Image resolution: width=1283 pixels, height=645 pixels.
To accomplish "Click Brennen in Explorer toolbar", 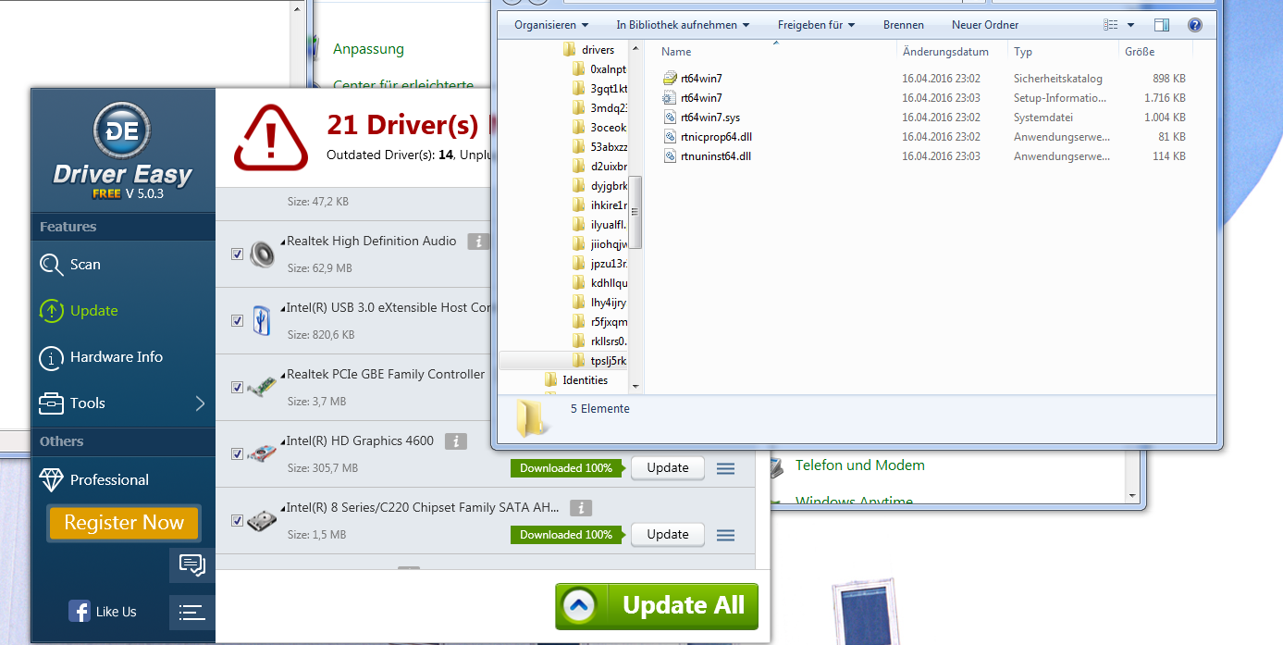I will click(904, 25).
